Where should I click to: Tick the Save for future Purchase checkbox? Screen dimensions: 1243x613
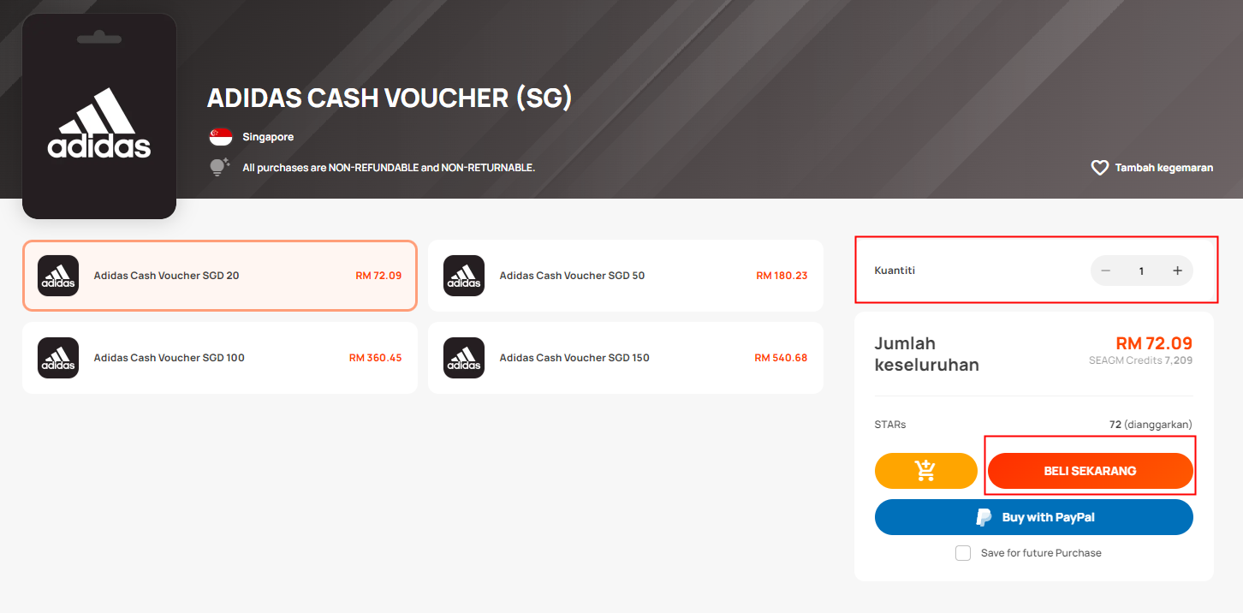pyautogui.click(x=963, y=553)
